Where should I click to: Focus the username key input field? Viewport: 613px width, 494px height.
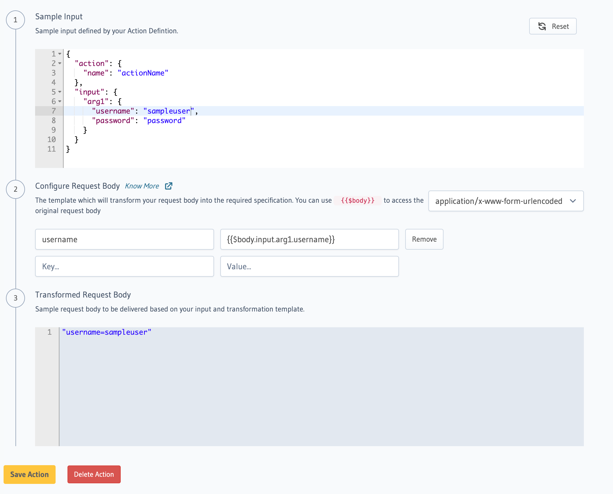[x=124, y=239]
